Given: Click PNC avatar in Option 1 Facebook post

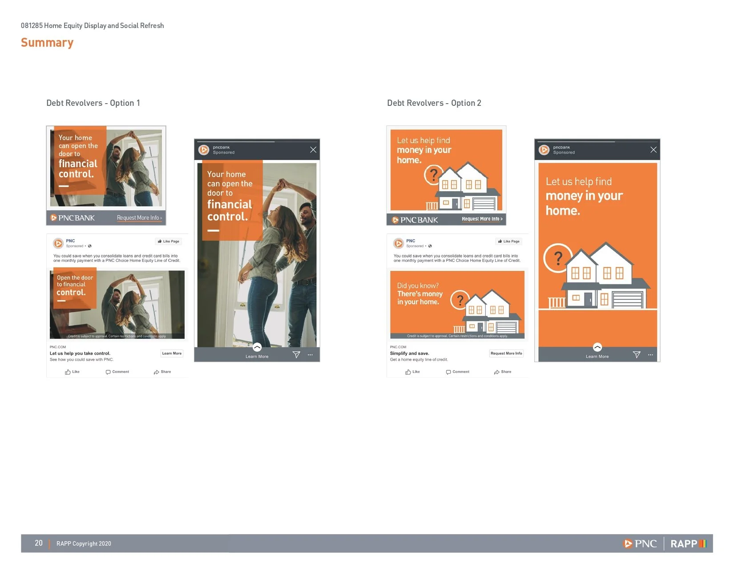Looking at the screenshot, I should tap(58, 243).
